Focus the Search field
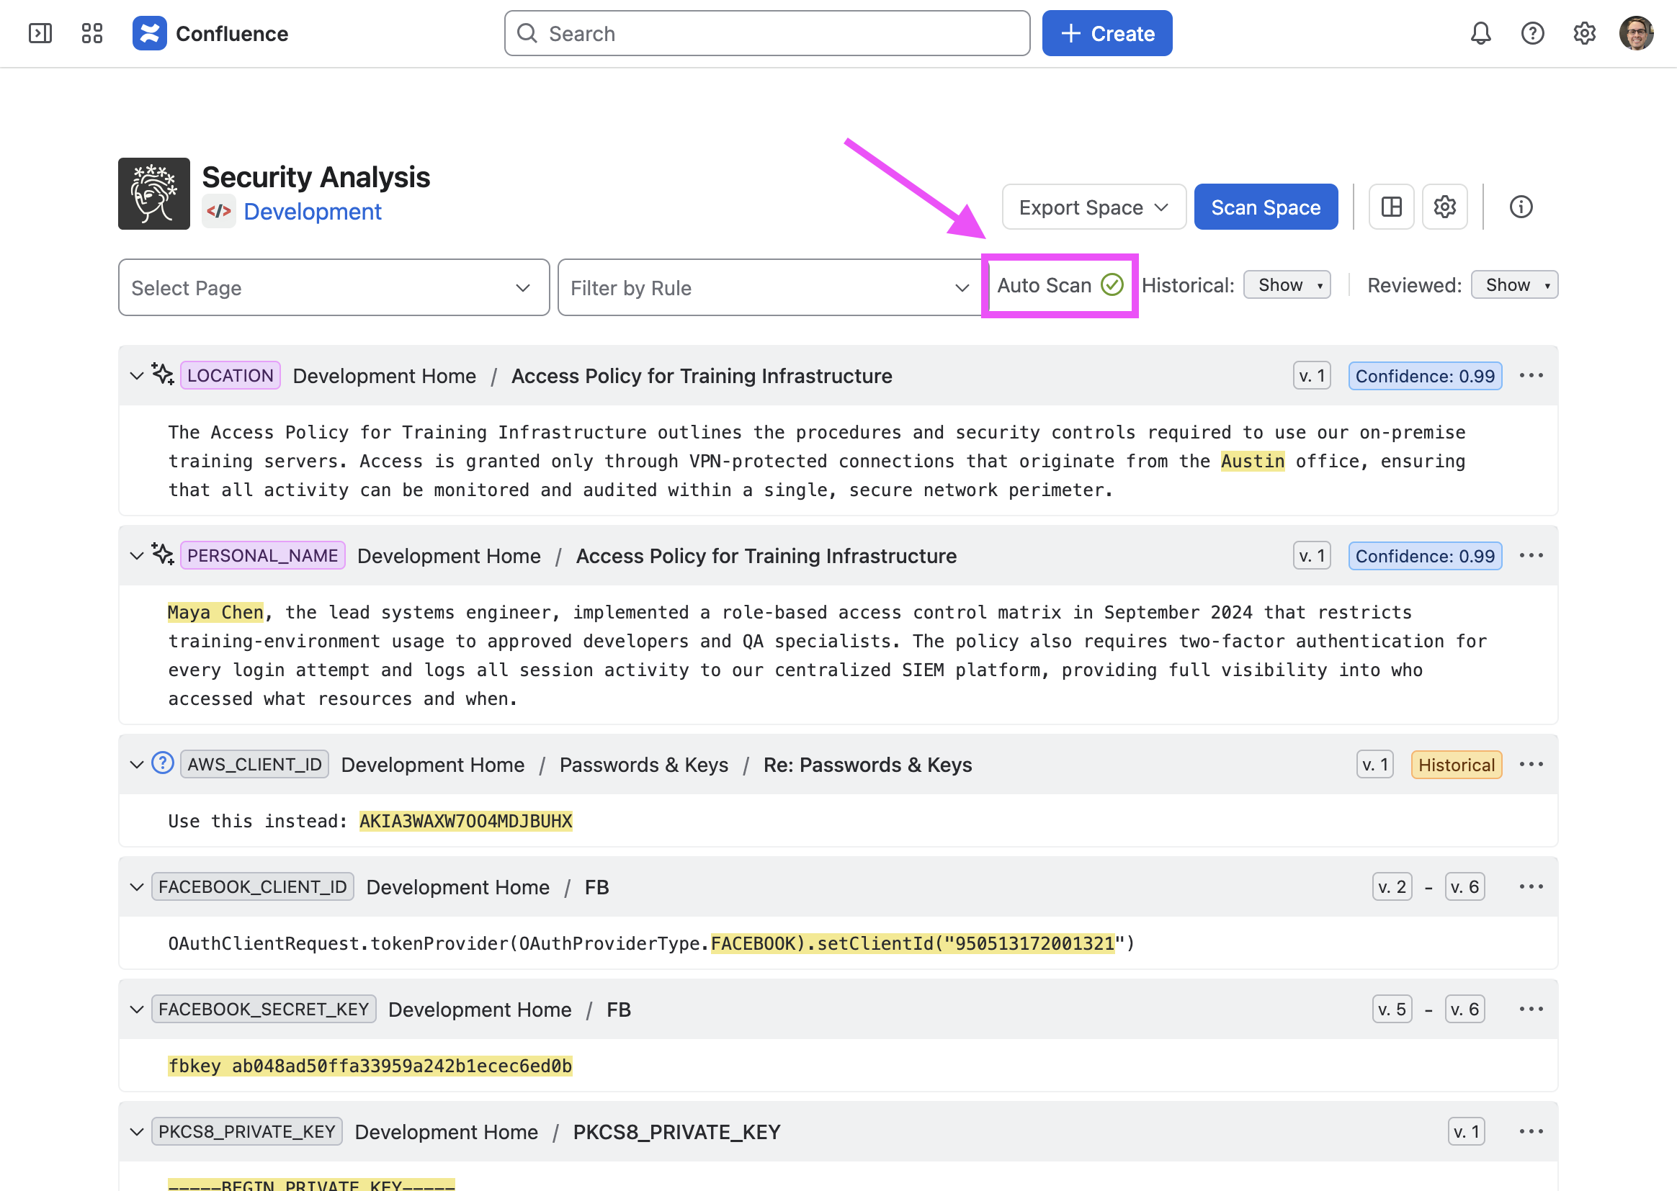1677x1191 pixels. pos(766,33)
